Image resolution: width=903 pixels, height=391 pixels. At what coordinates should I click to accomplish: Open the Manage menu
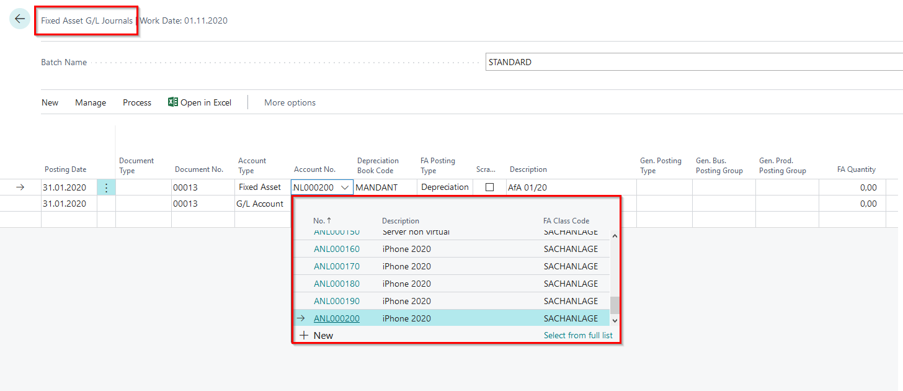[91, 102]
